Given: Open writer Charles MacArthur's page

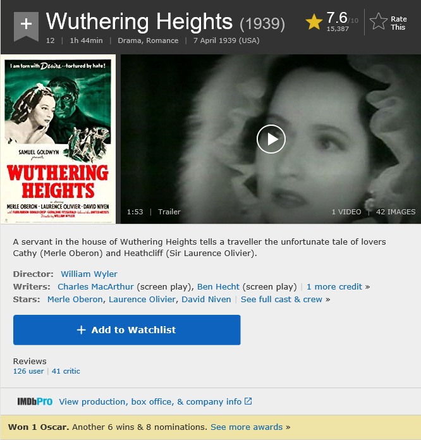Looking at the screenshot, I should (95, 286).
